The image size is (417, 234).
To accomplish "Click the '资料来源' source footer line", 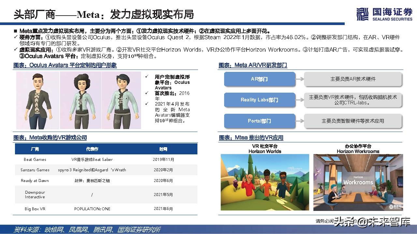I will click(87, 230).
